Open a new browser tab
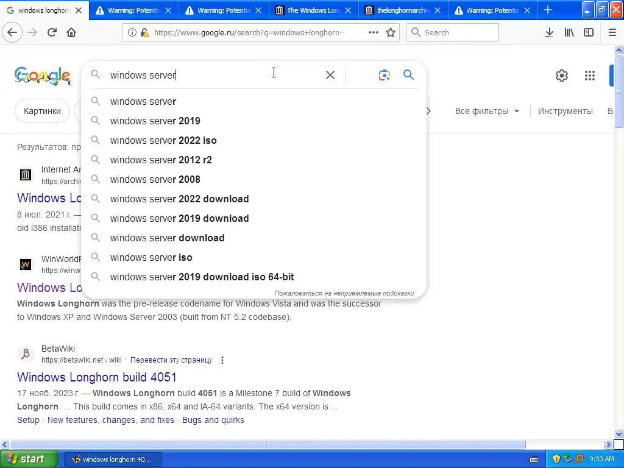624x468 pixels. point(548,10)
